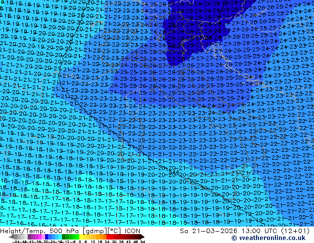Click the bright red legend swatch above 24
This screenshot has height=243, width=314.
tap(108, 237)
